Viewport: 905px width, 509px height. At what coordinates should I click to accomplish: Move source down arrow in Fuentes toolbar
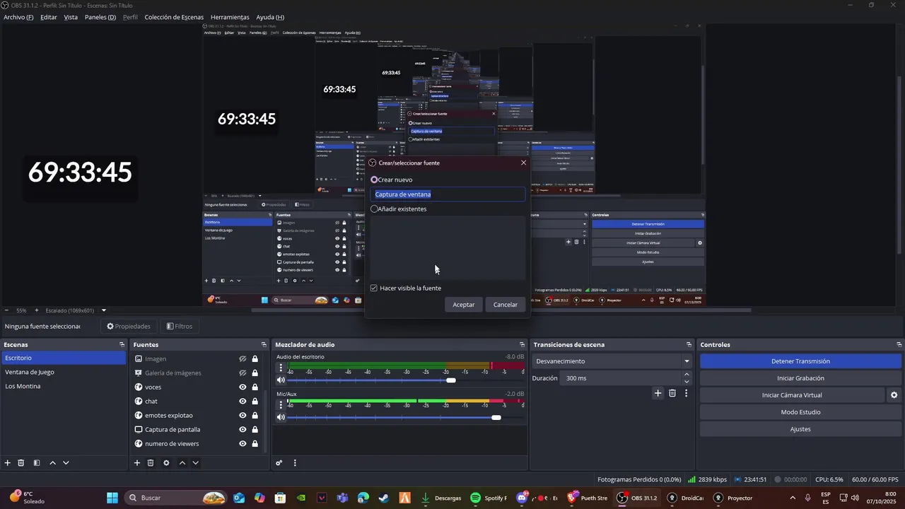click(195, 463)
